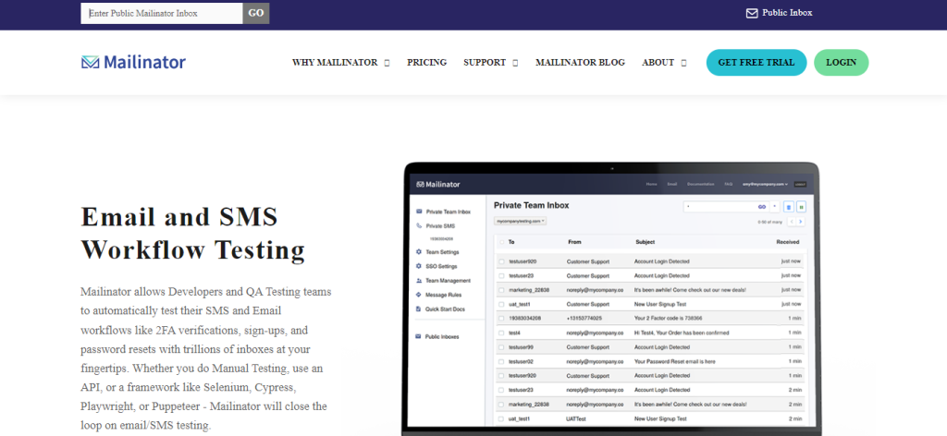Click the document icon beside Quick Start Docs
Screen dimensions: 947x436
(x=419, y=309)
